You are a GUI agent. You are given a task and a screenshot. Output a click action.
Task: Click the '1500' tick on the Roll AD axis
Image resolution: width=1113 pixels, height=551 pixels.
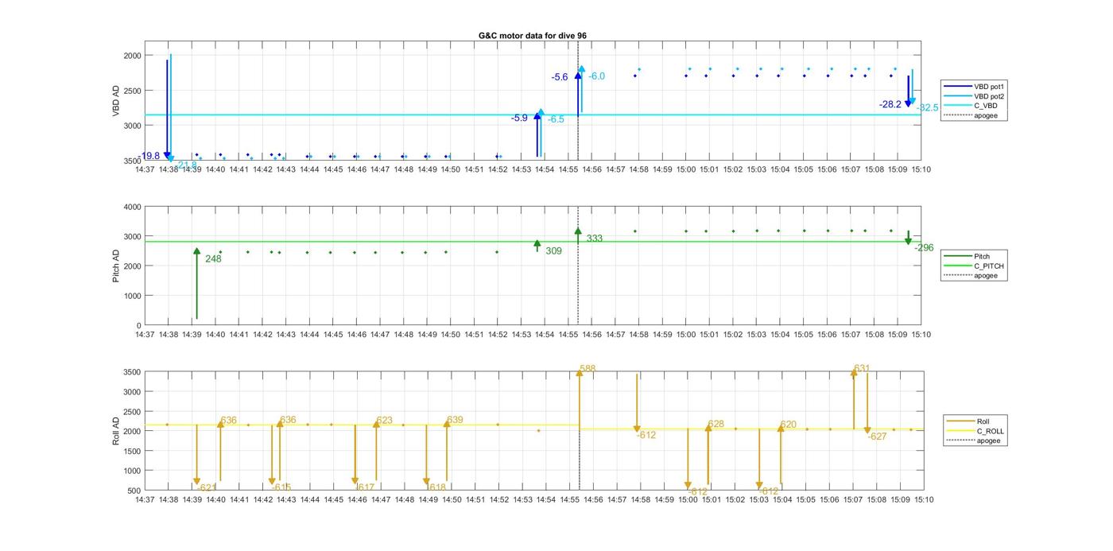[x=132, y=451]
